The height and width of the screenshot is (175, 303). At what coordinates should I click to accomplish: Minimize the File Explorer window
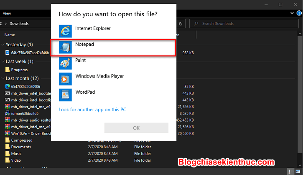pyautogui.click(x=266, y=5)
